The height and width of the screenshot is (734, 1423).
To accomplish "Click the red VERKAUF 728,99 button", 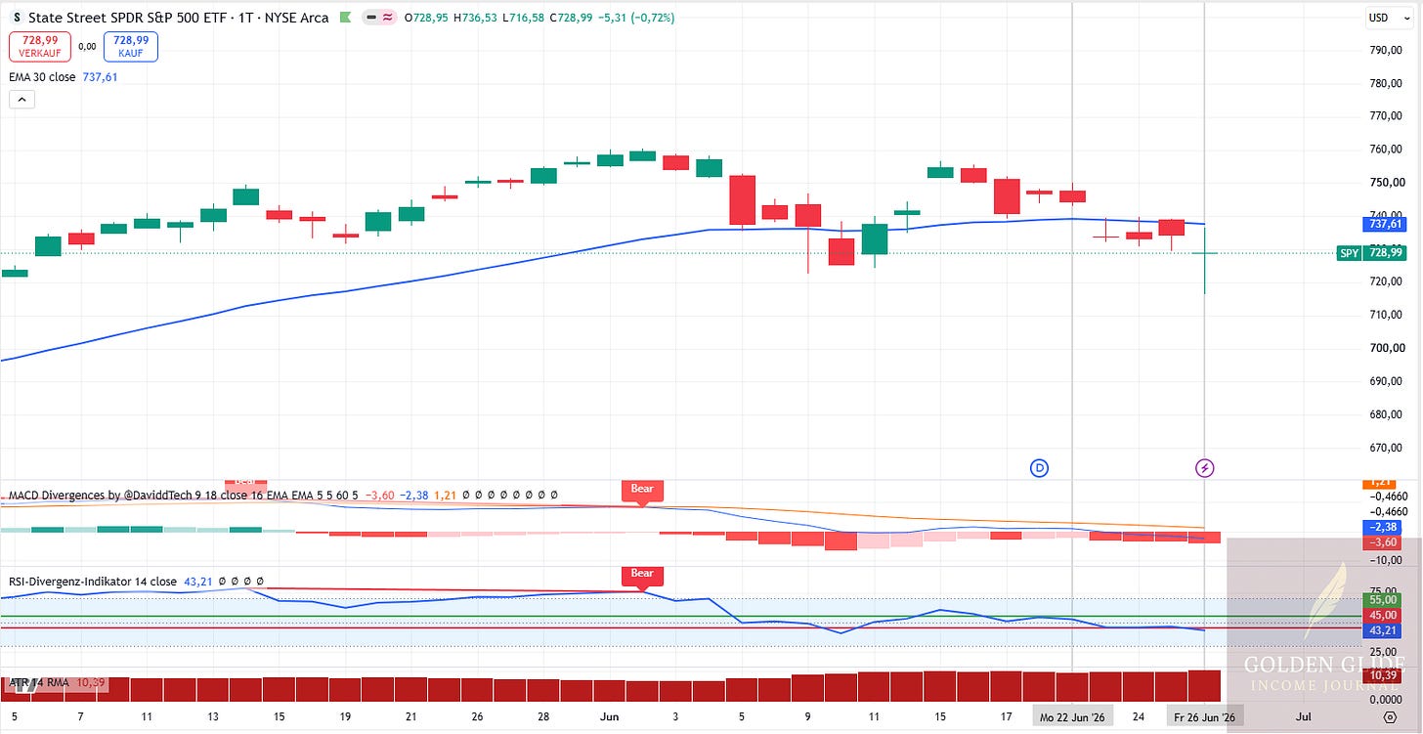I will 38,46.
